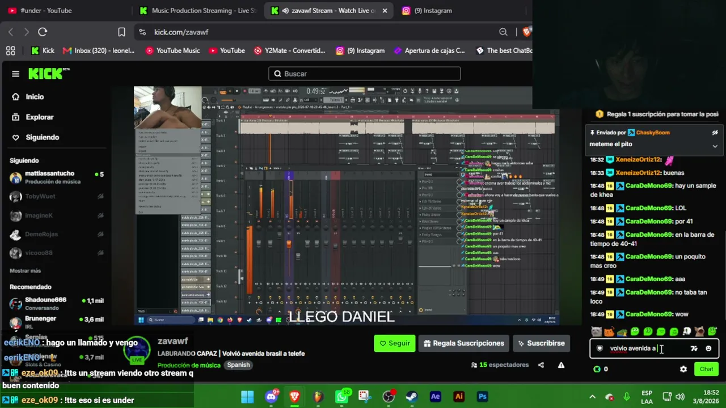This screenshot has width=726, height=408.
Task: Launch Photoshop from the taskbar
Action: (x=483, y=397)
